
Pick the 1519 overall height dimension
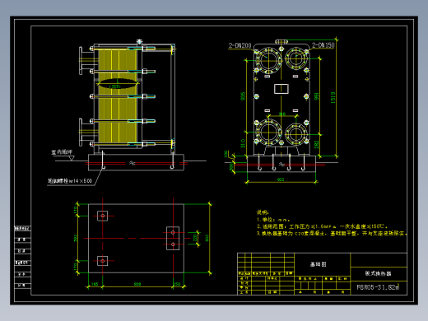(x=333, y=97)
